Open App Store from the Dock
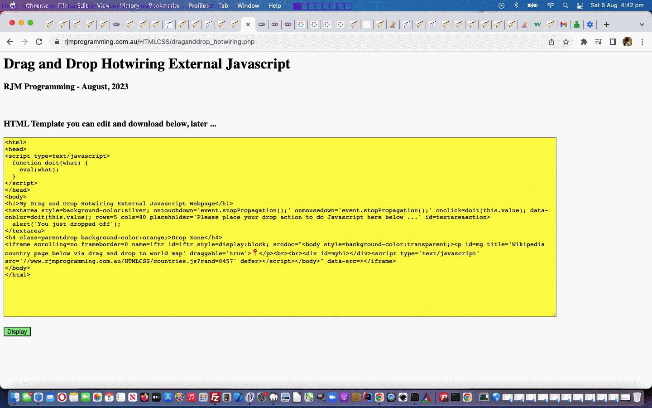The height and width of the screenshot is (408, 652). tap(168, 398)
